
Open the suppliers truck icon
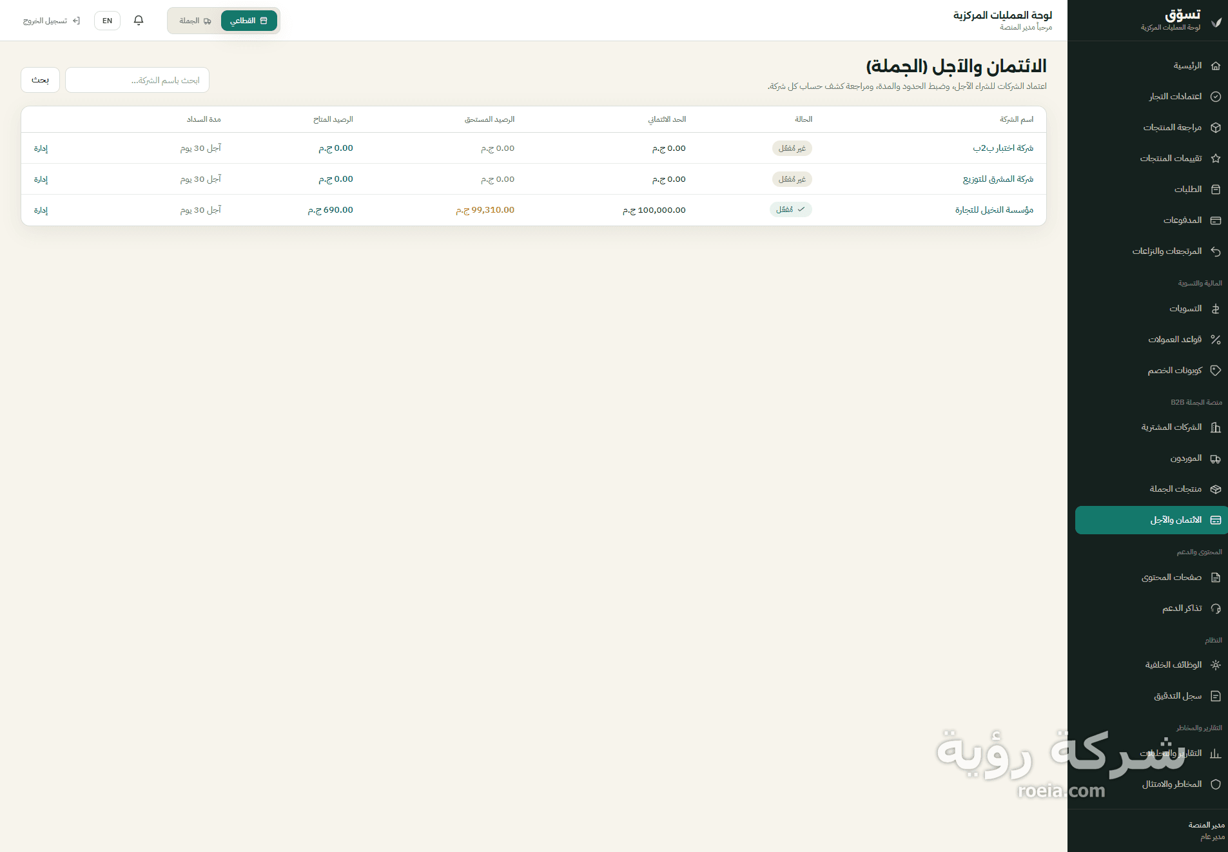tap(1216, 459)
